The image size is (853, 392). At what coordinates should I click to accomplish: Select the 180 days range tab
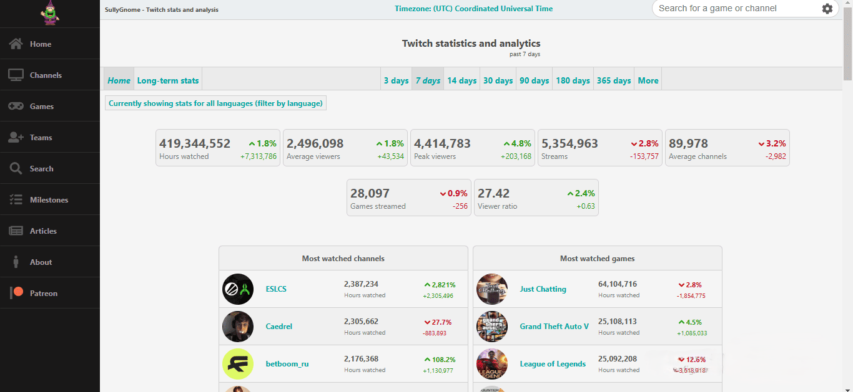(x=573, y=80)
